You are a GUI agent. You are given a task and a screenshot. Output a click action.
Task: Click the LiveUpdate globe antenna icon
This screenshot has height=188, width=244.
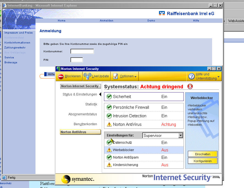coord(87,76)
